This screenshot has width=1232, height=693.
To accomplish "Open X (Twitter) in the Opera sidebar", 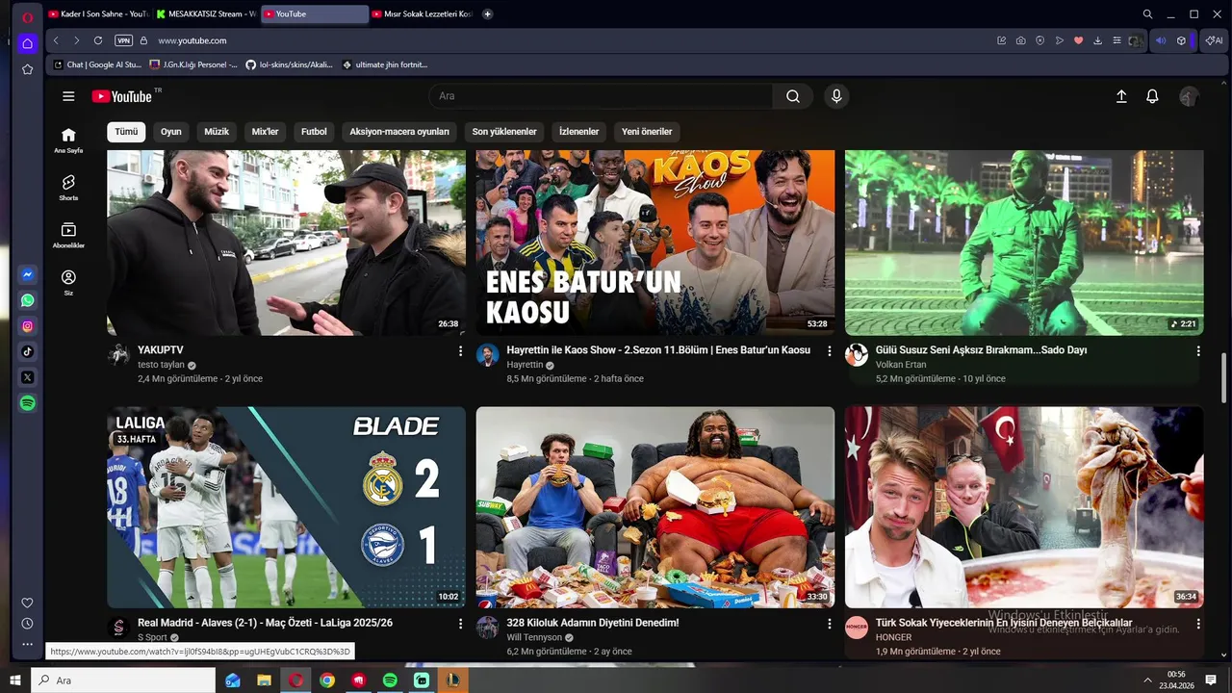I will click(x=27, y=377).
